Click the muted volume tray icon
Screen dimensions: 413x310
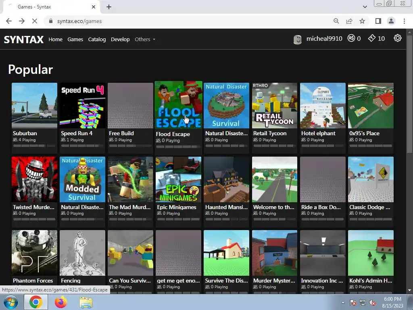click(372, 302)
